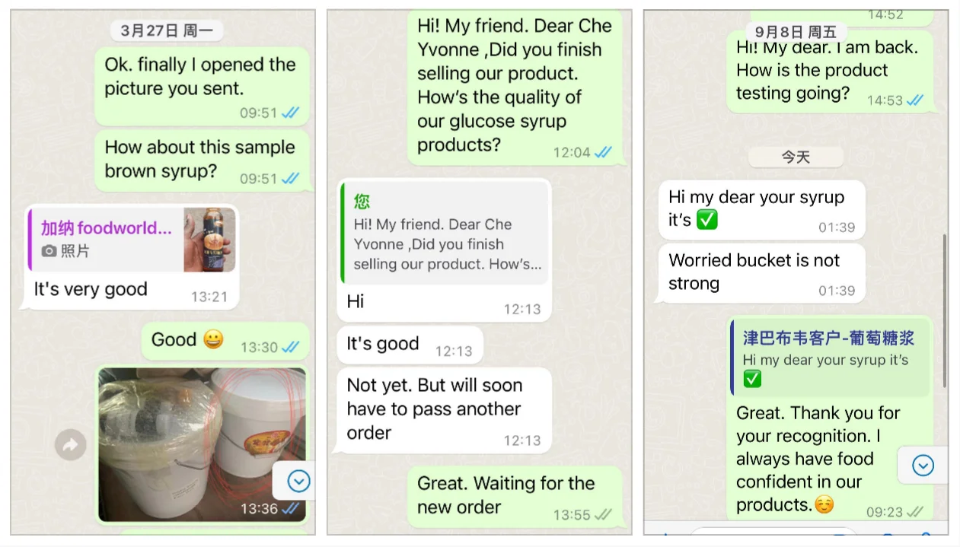
Task: Tap the grinning emoji in Good message
Action: pos(213,339)
